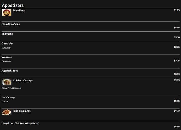This screenshot has width=181, height=130.
Task: Click the (Deep Fried Chicken) description text
Action: 11,88
